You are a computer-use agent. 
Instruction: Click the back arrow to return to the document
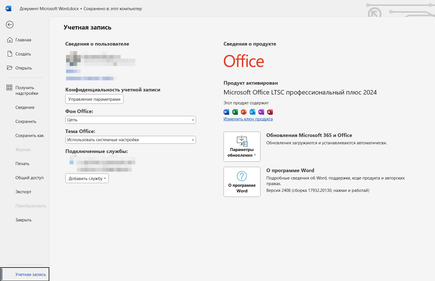click(10, 25)
